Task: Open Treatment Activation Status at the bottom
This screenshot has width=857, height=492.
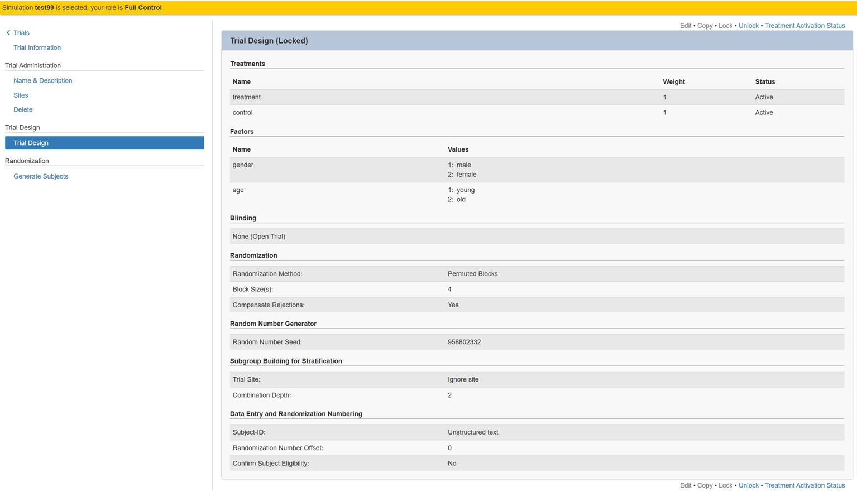Action: (805, 485)
